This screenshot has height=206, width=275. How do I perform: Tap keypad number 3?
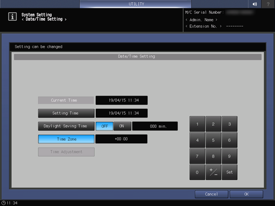229,124
